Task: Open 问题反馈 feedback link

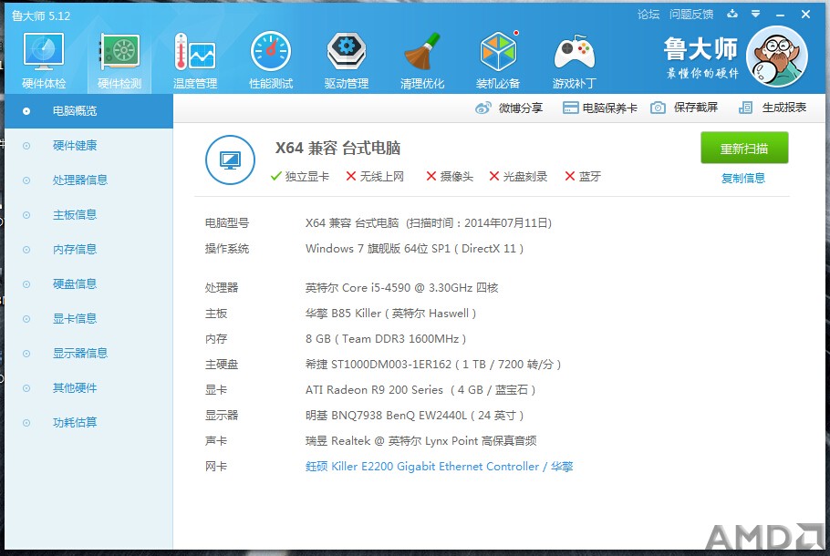Action: coord(691,15)
